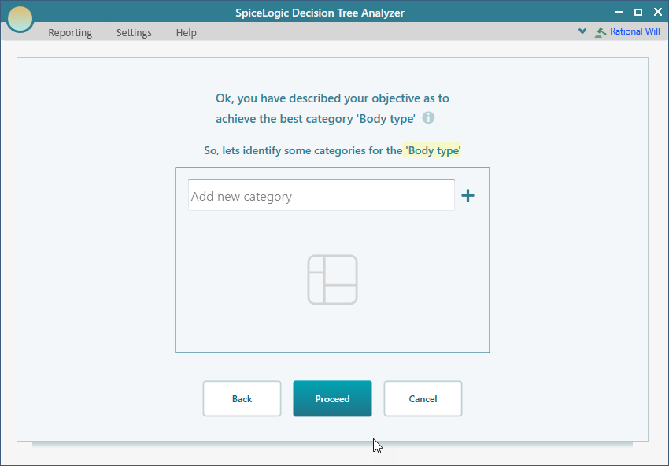Viewport: 669px width, 466px height.
Task: Expand the chevron dropdown near Rational Will
Action: pos(582,31)
